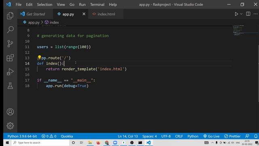Switch to the Get Started tab
The height and width of the screenshot is (146, 259).
pos(36,14)
